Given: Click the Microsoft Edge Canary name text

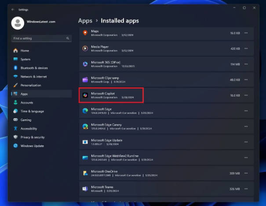Looking at the screenshot, I should click(x=106, y=125).
